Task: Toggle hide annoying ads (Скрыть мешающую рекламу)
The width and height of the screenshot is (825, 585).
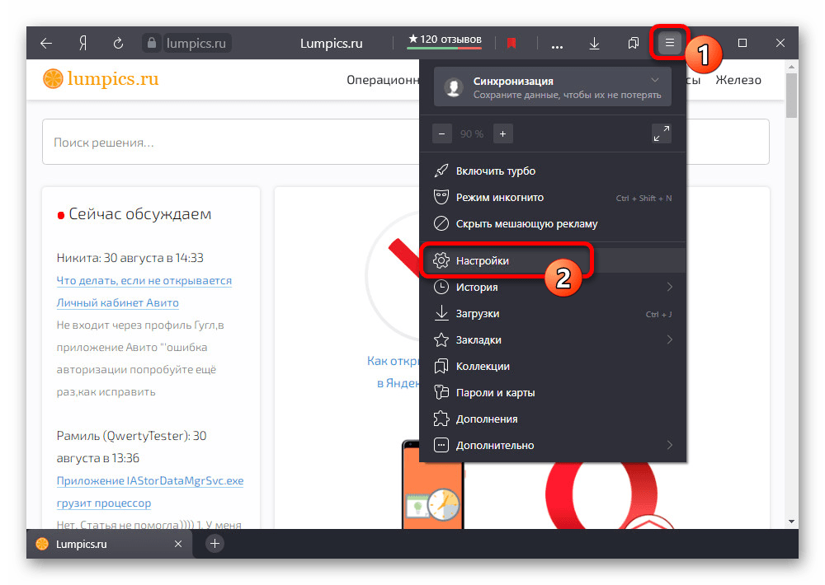Action: (526, 223)
